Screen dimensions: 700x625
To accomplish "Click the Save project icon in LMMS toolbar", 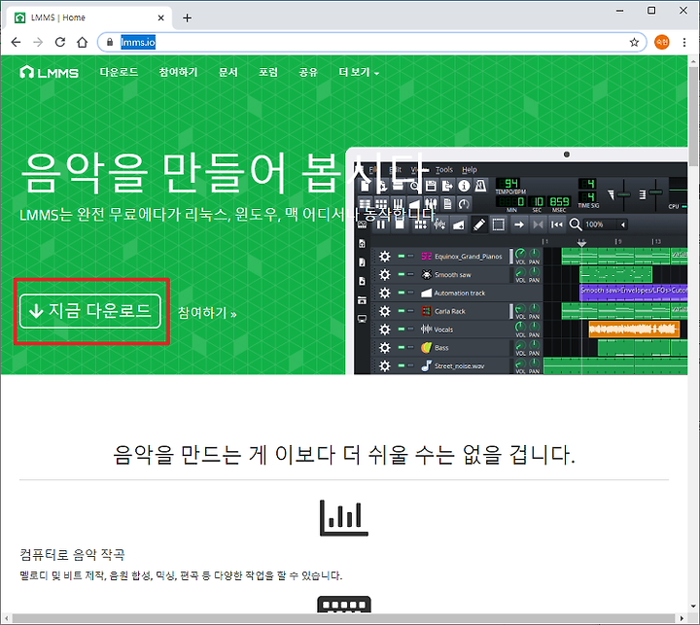I will tap(431, 187).
